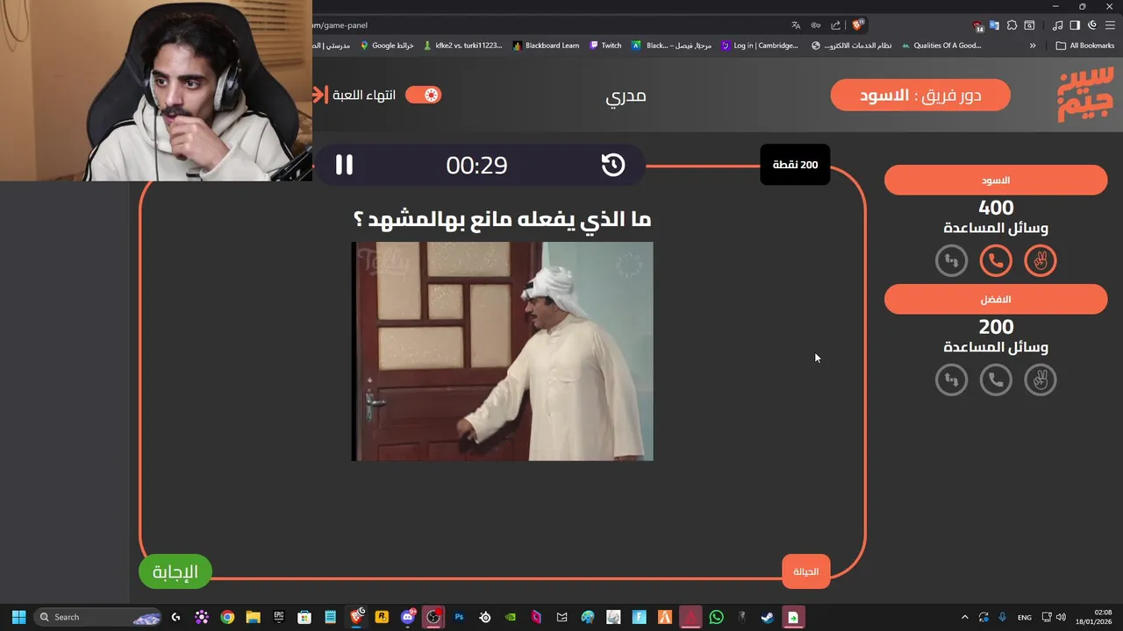
Task: Click the taskbar Search box
Action: coord(97,617)
